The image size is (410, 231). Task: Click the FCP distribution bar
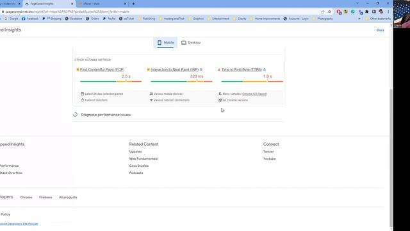point(111,81)
